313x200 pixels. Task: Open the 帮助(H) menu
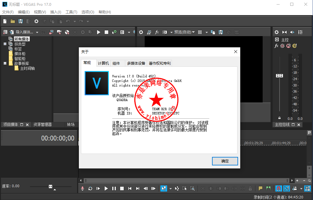click(x=105, y=12)
